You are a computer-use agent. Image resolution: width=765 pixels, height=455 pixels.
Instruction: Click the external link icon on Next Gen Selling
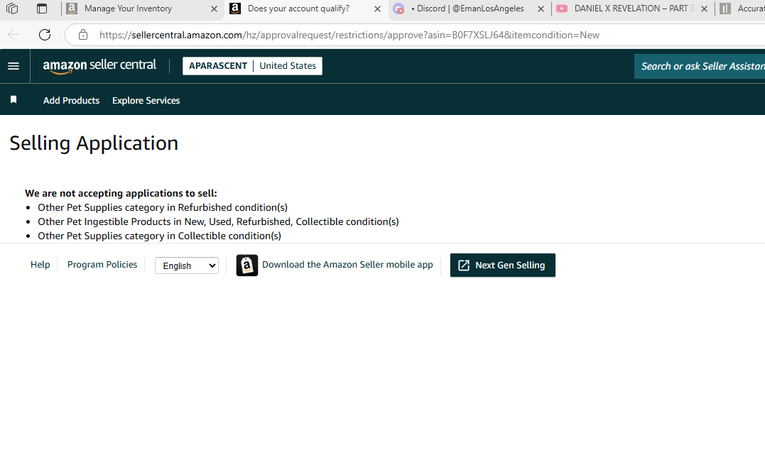[x=464, y=265]
